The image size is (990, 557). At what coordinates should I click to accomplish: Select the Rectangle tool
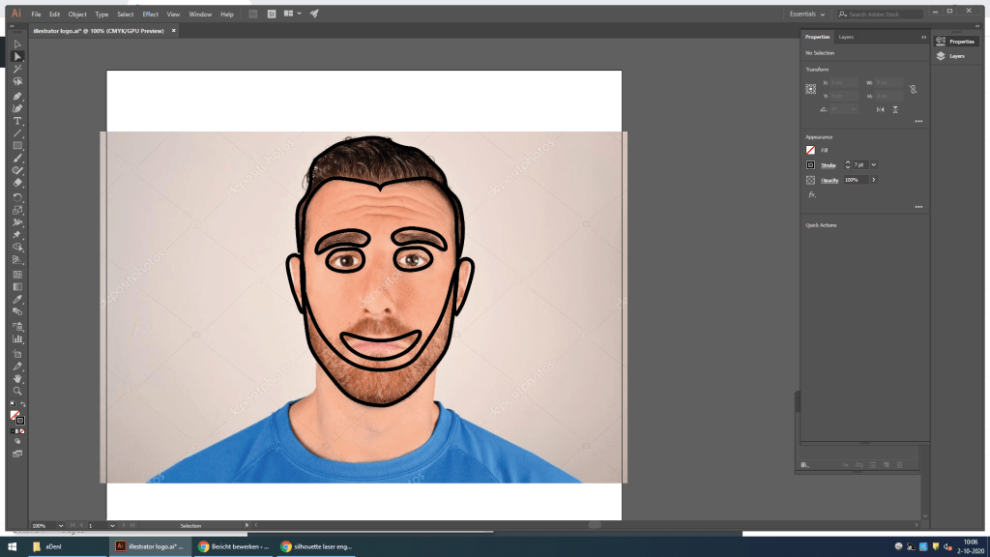(x=17, y=145)
